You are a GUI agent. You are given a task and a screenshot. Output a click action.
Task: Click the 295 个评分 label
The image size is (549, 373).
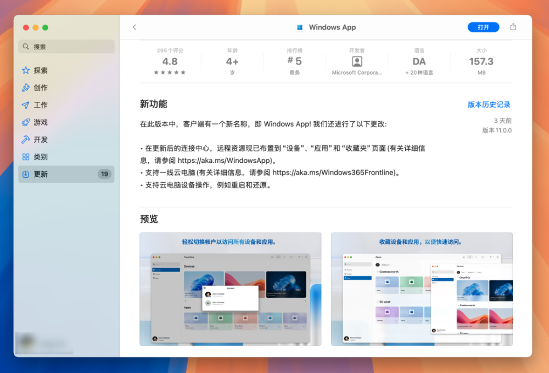click(170, 50)
